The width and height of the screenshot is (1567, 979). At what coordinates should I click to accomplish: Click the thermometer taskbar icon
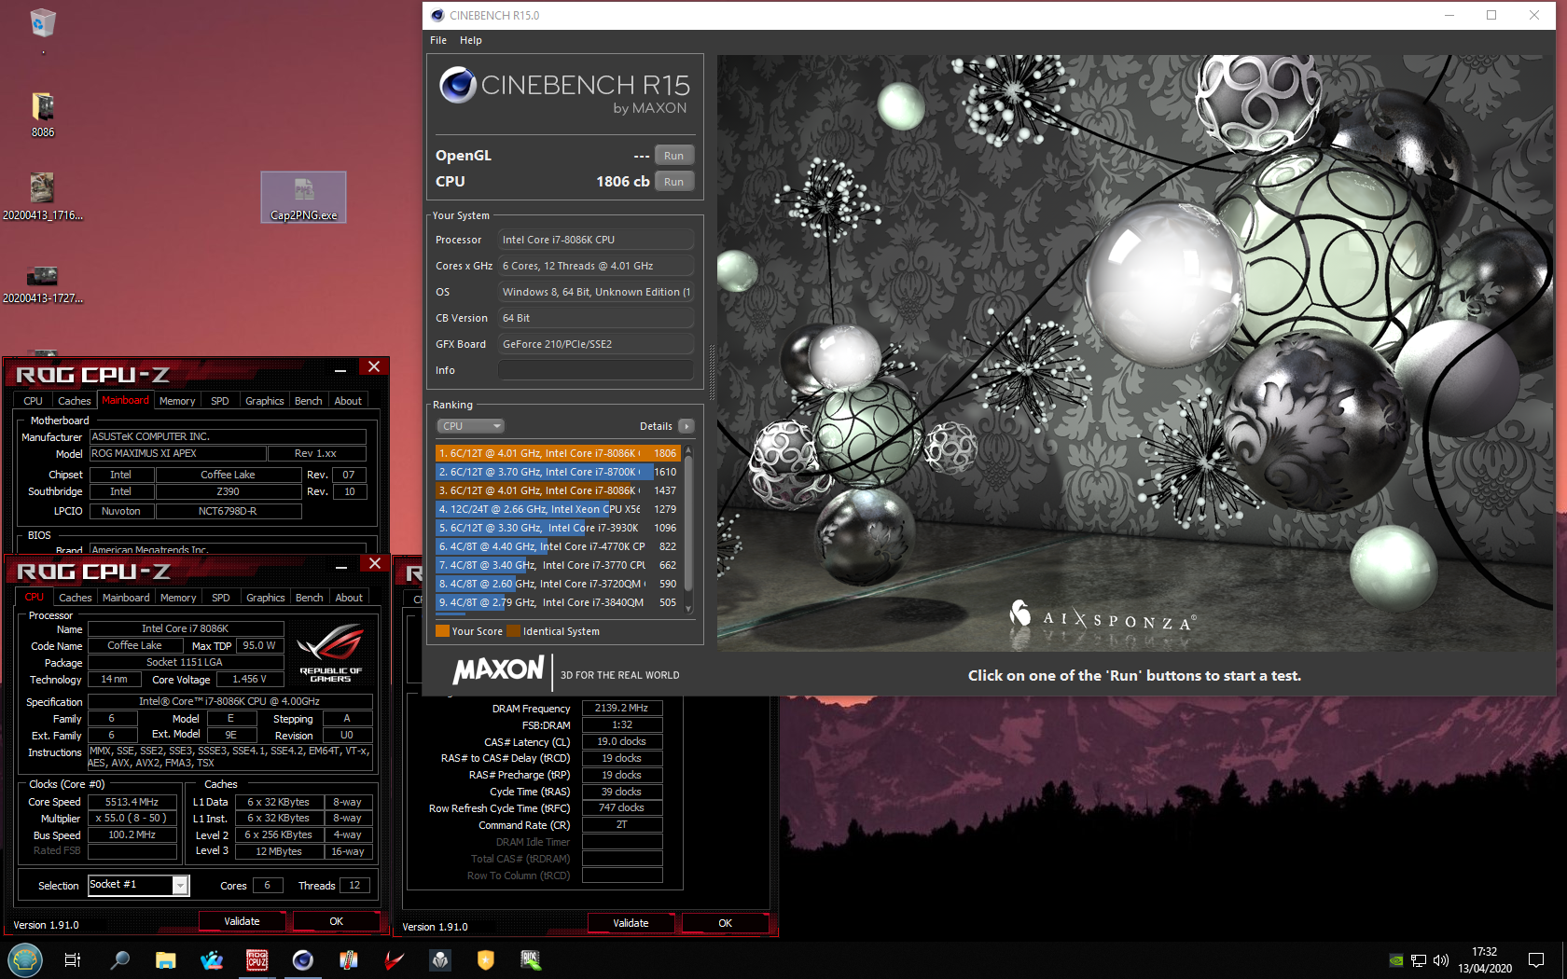point(349,959)
